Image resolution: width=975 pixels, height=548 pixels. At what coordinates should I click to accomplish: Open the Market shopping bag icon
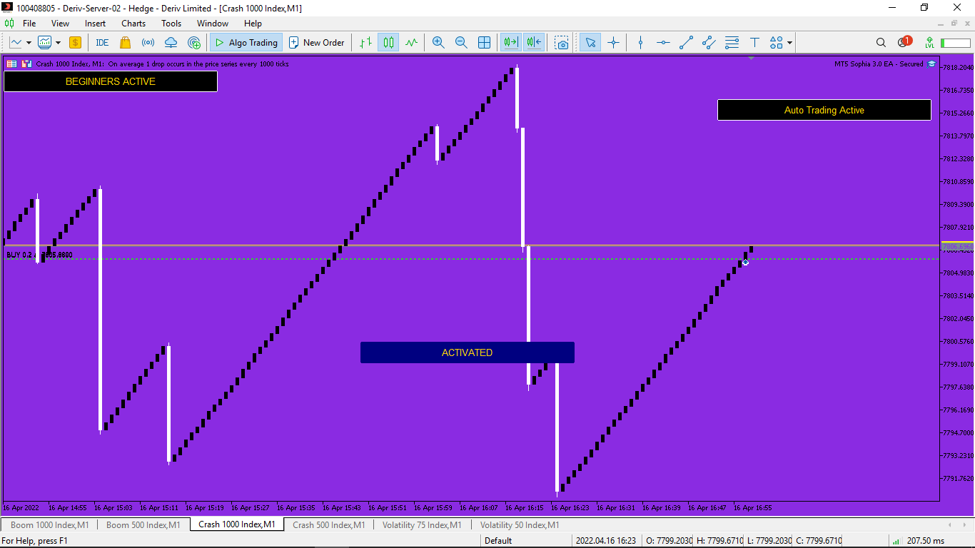(x=126, y=43)
